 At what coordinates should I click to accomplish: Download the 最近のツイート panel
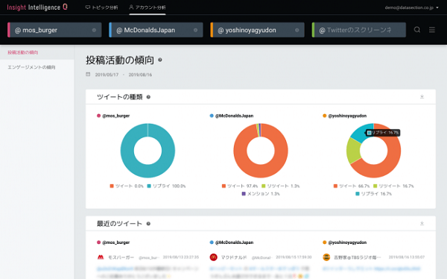[x=422, y=223]
